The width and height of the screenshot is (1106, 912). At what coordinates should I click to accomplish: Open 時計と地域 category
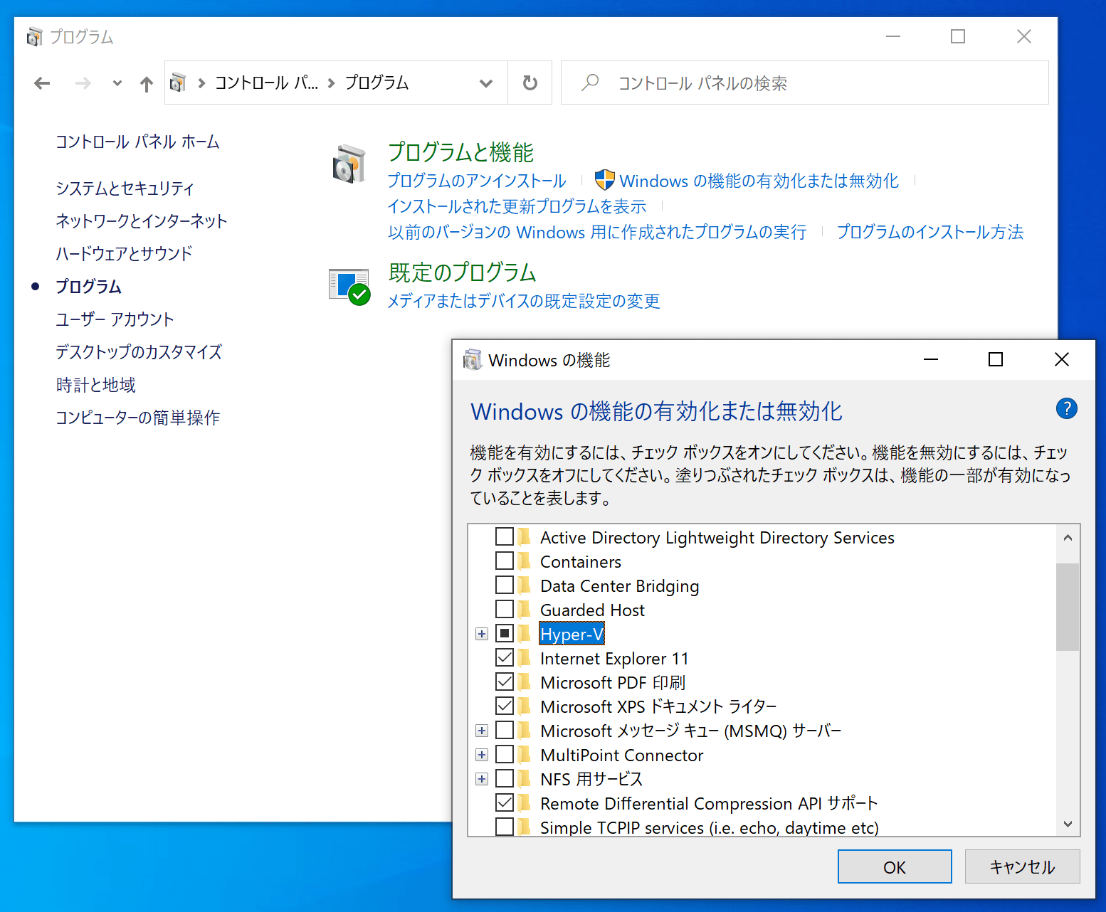tap(95, 385)
